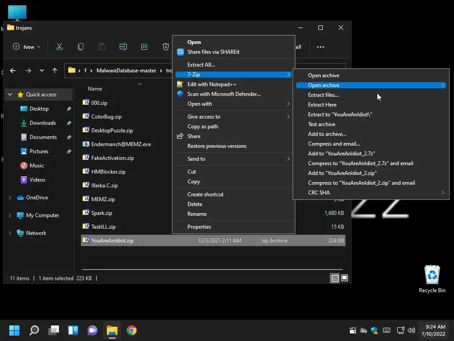This screenshot has width=454, height=341.
Task: Select the TaskILL.zip file
Action: [x=103, y=227]
